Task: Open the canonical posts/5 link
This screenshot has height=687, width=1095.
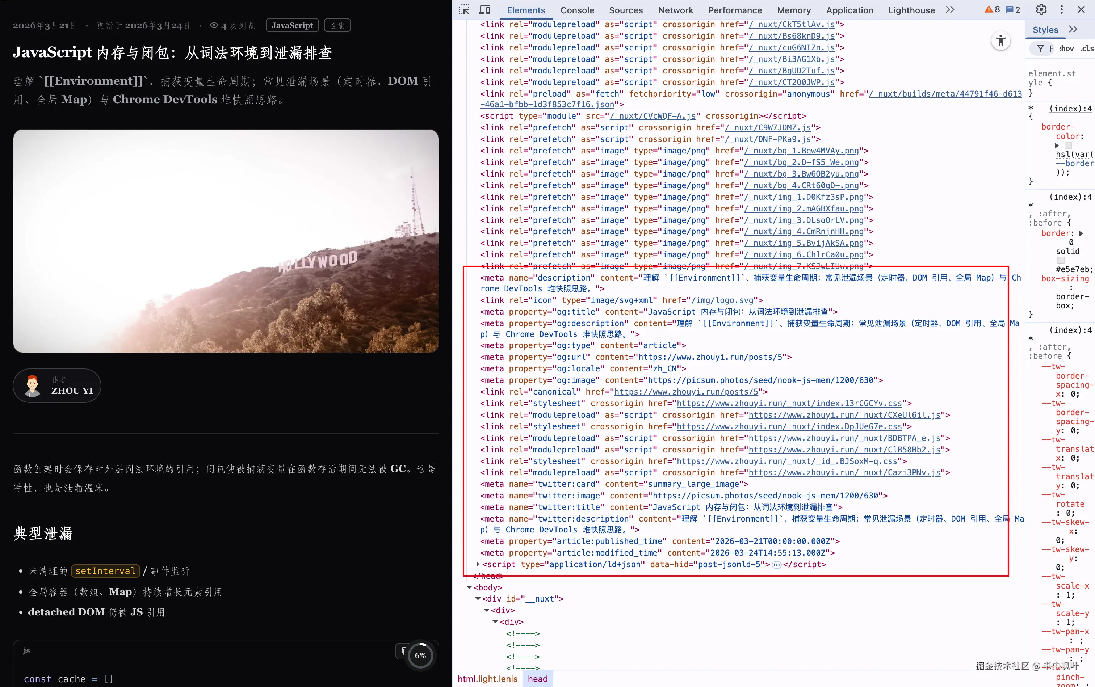Action: coord(686,392)
